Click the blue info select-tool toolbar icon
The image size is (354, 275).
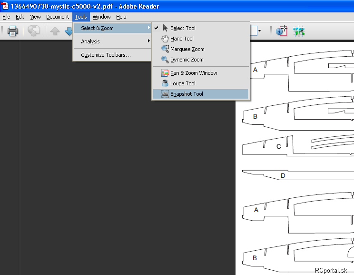pos(281,31)
